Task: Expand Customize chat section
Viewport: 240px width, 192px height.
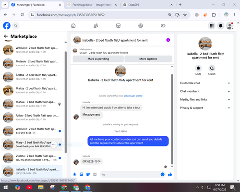Action: point(205,83)
